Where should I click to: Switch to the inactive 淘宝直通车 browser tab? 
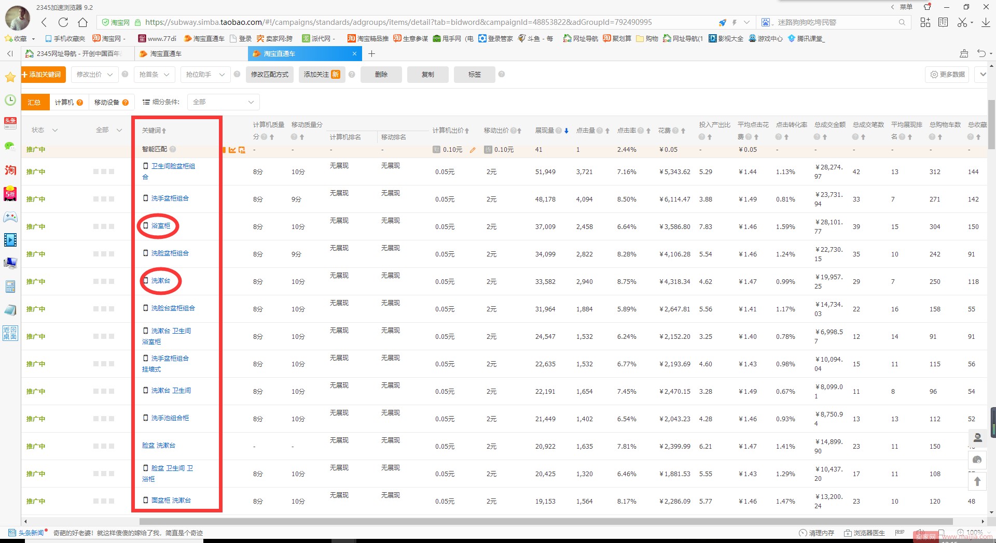[x=190, y=53]
